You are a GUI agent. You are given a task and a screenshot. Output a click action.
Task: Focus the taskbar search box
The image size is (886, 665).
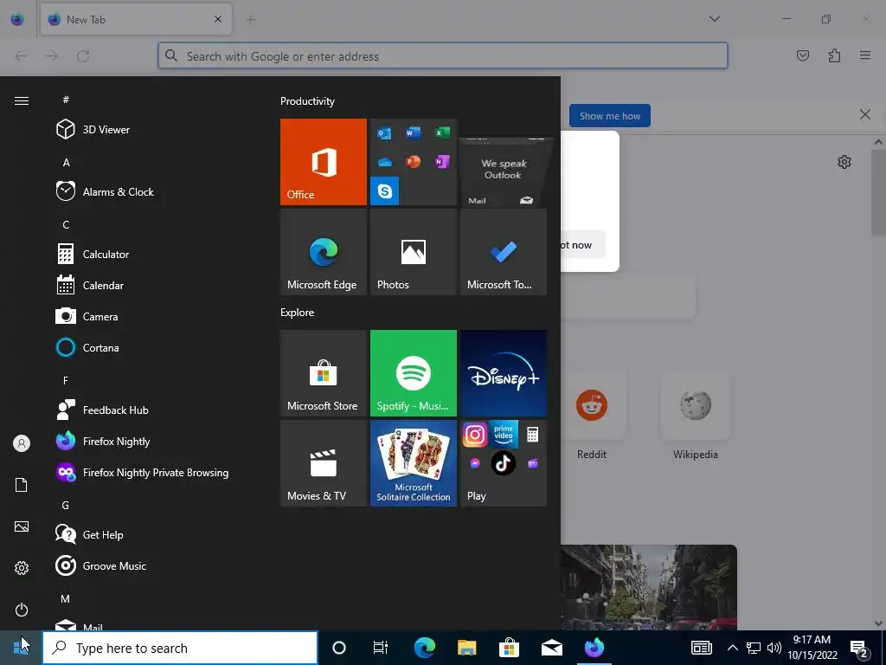tap(180, 648)
